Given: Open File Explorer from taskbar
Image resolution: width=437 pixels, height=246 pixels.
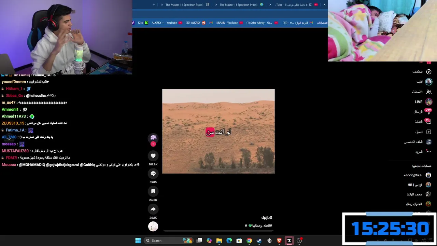Looking at the screenshot, I should [219, 241].
